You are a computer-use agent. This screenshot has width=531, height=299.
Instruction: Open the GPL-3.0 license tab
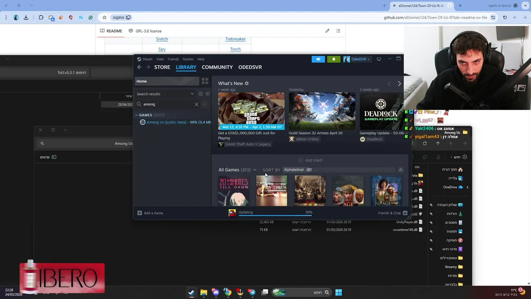pos(145,31)
